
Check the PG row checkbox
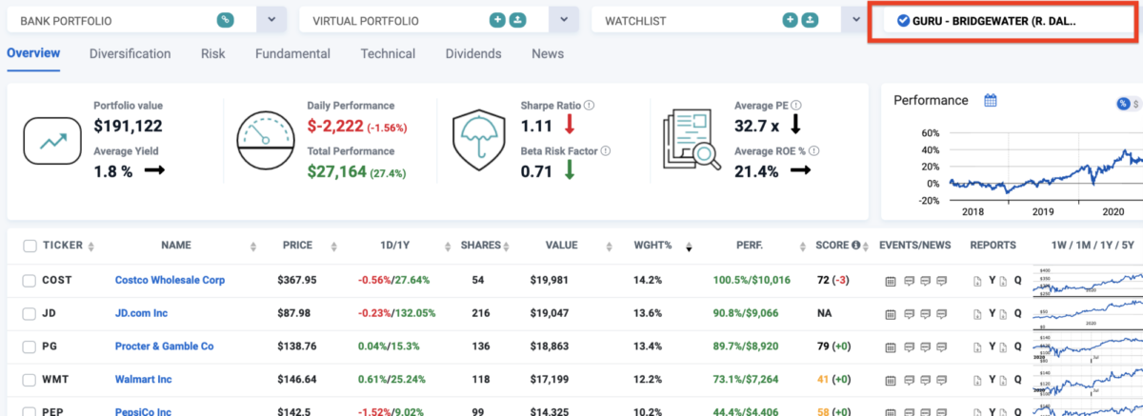point(30,347)
